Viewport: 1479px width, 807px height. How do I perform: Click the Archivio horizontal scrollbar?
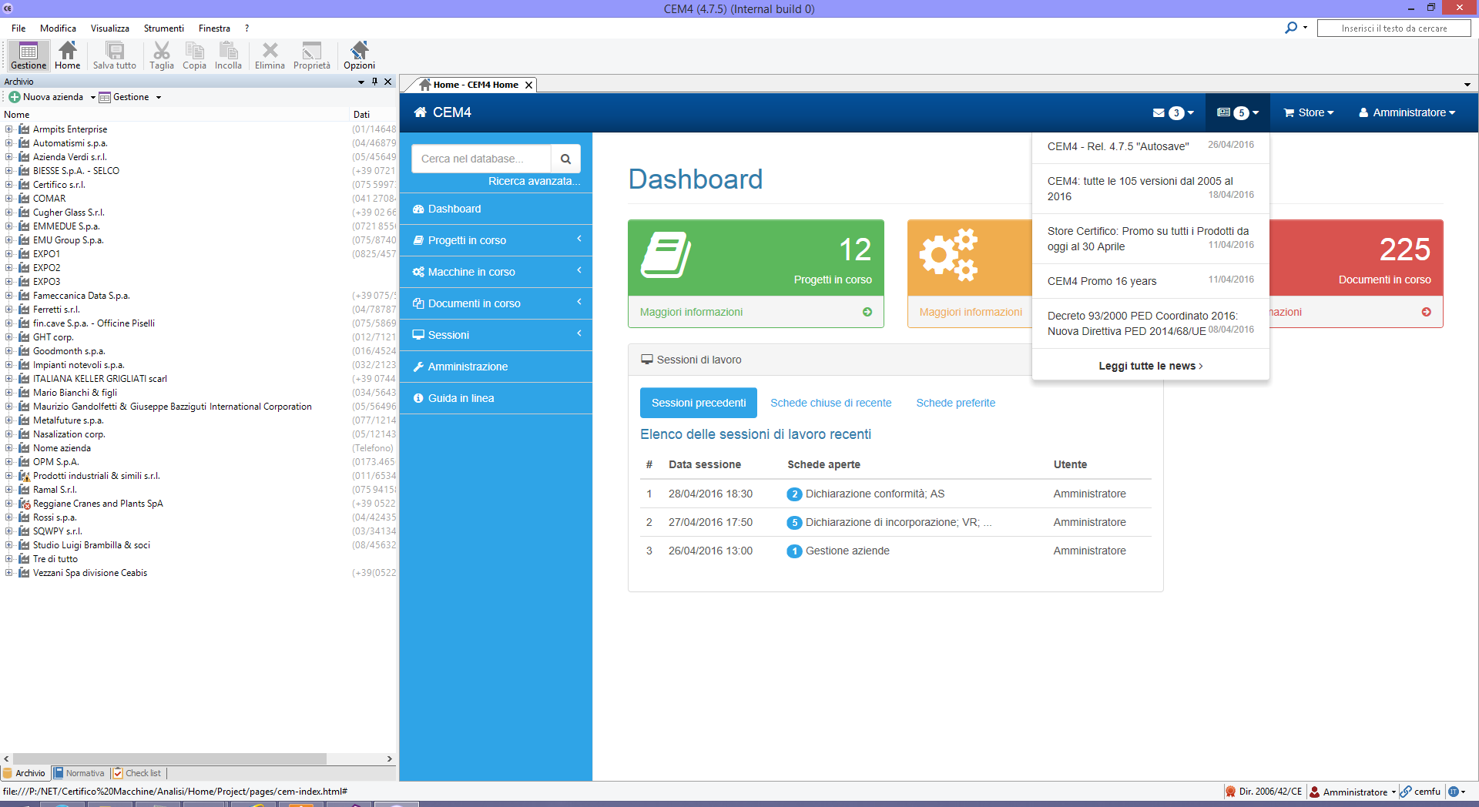pyautogui.click(x=169, y=758)
